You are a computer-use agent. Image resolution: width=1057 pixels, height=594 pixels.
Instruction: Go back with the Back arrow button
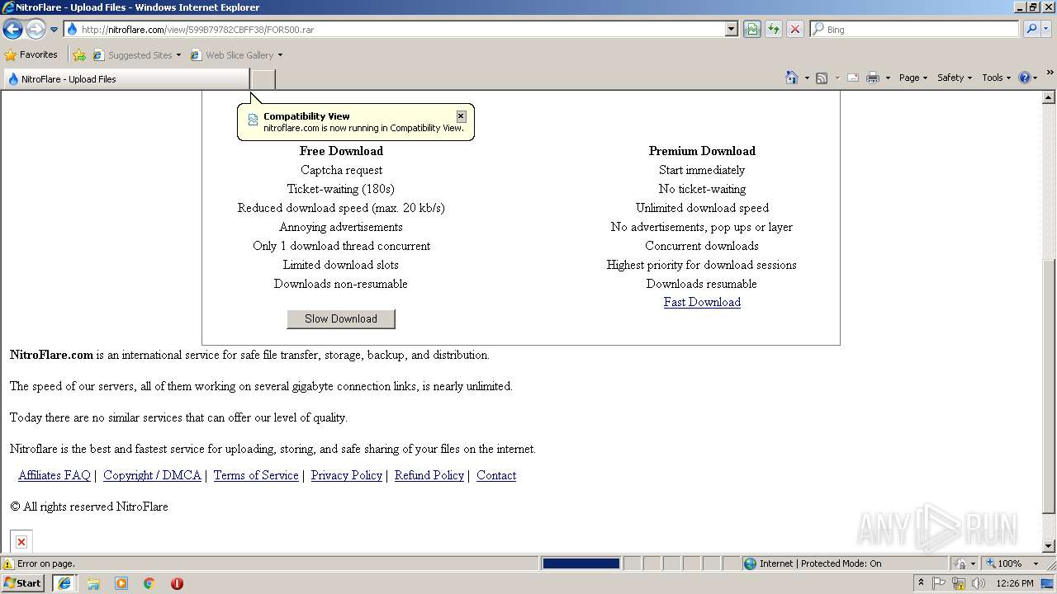[x=12, y=30]
